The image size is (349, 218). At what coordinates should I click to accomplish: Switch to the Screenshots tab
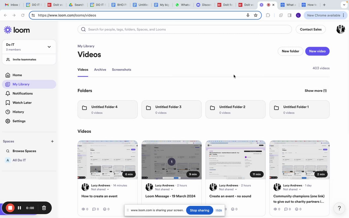(122, 69)
